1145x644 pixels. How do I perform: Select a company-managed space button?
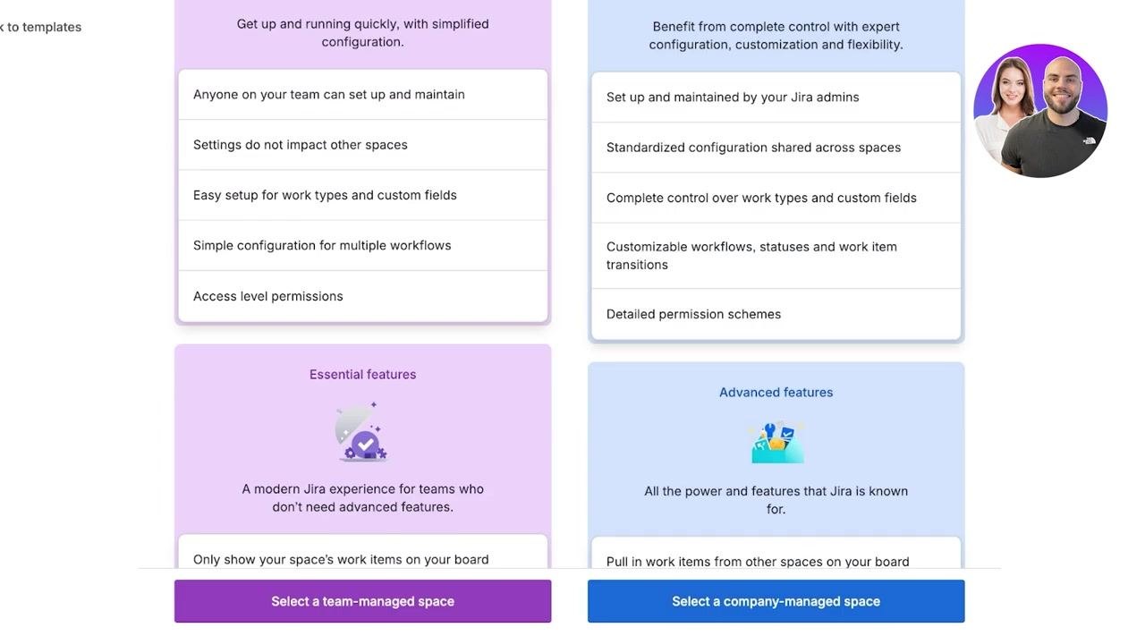(x=776, y=601)
